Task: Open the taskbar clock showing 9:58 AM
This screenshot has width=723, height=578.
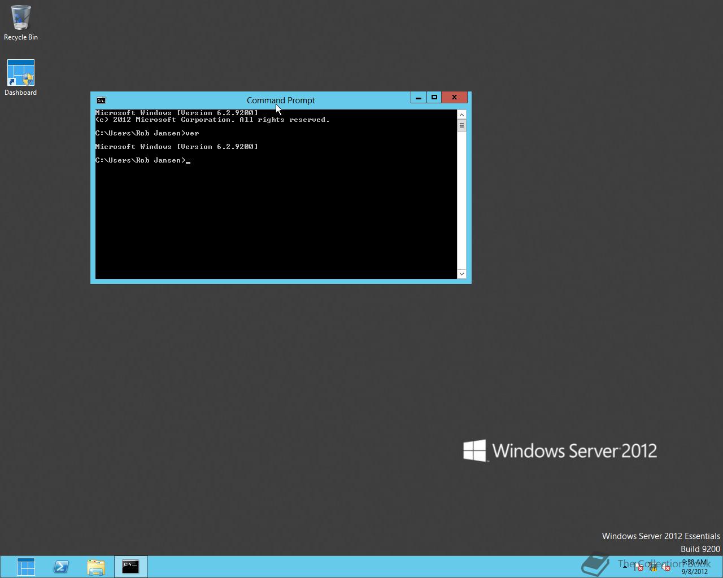Action: pyautogui.click(x=695, y=567)
